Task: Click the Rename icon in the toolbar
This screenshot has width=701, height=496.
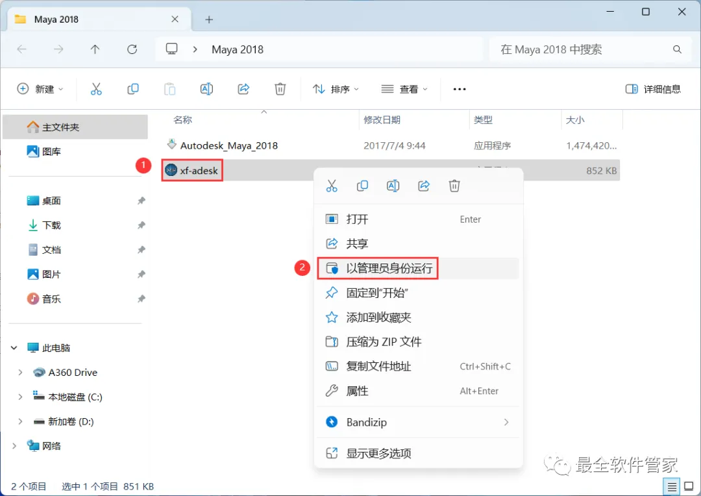Action: [x=206, y=89]
